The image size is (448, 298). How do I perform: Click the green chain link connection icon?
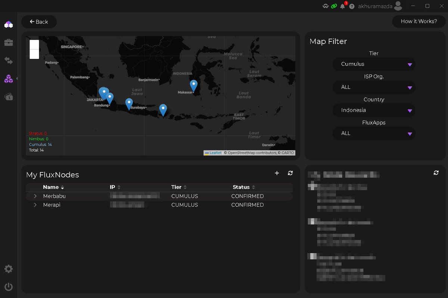pos(334,6)
